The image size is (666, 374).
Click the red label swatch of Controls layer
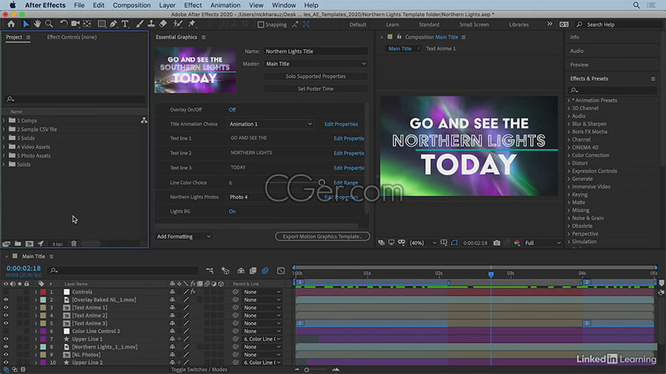click(43, 292)
